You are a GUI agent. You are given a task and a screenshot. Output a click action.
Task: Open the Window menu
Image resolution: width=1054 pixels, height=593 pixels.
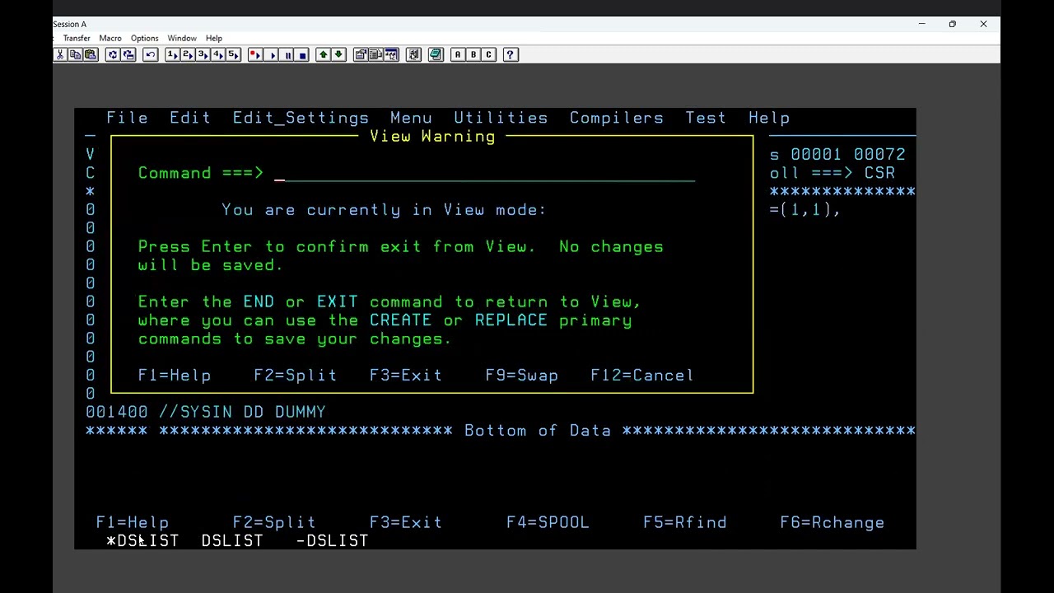182,38
